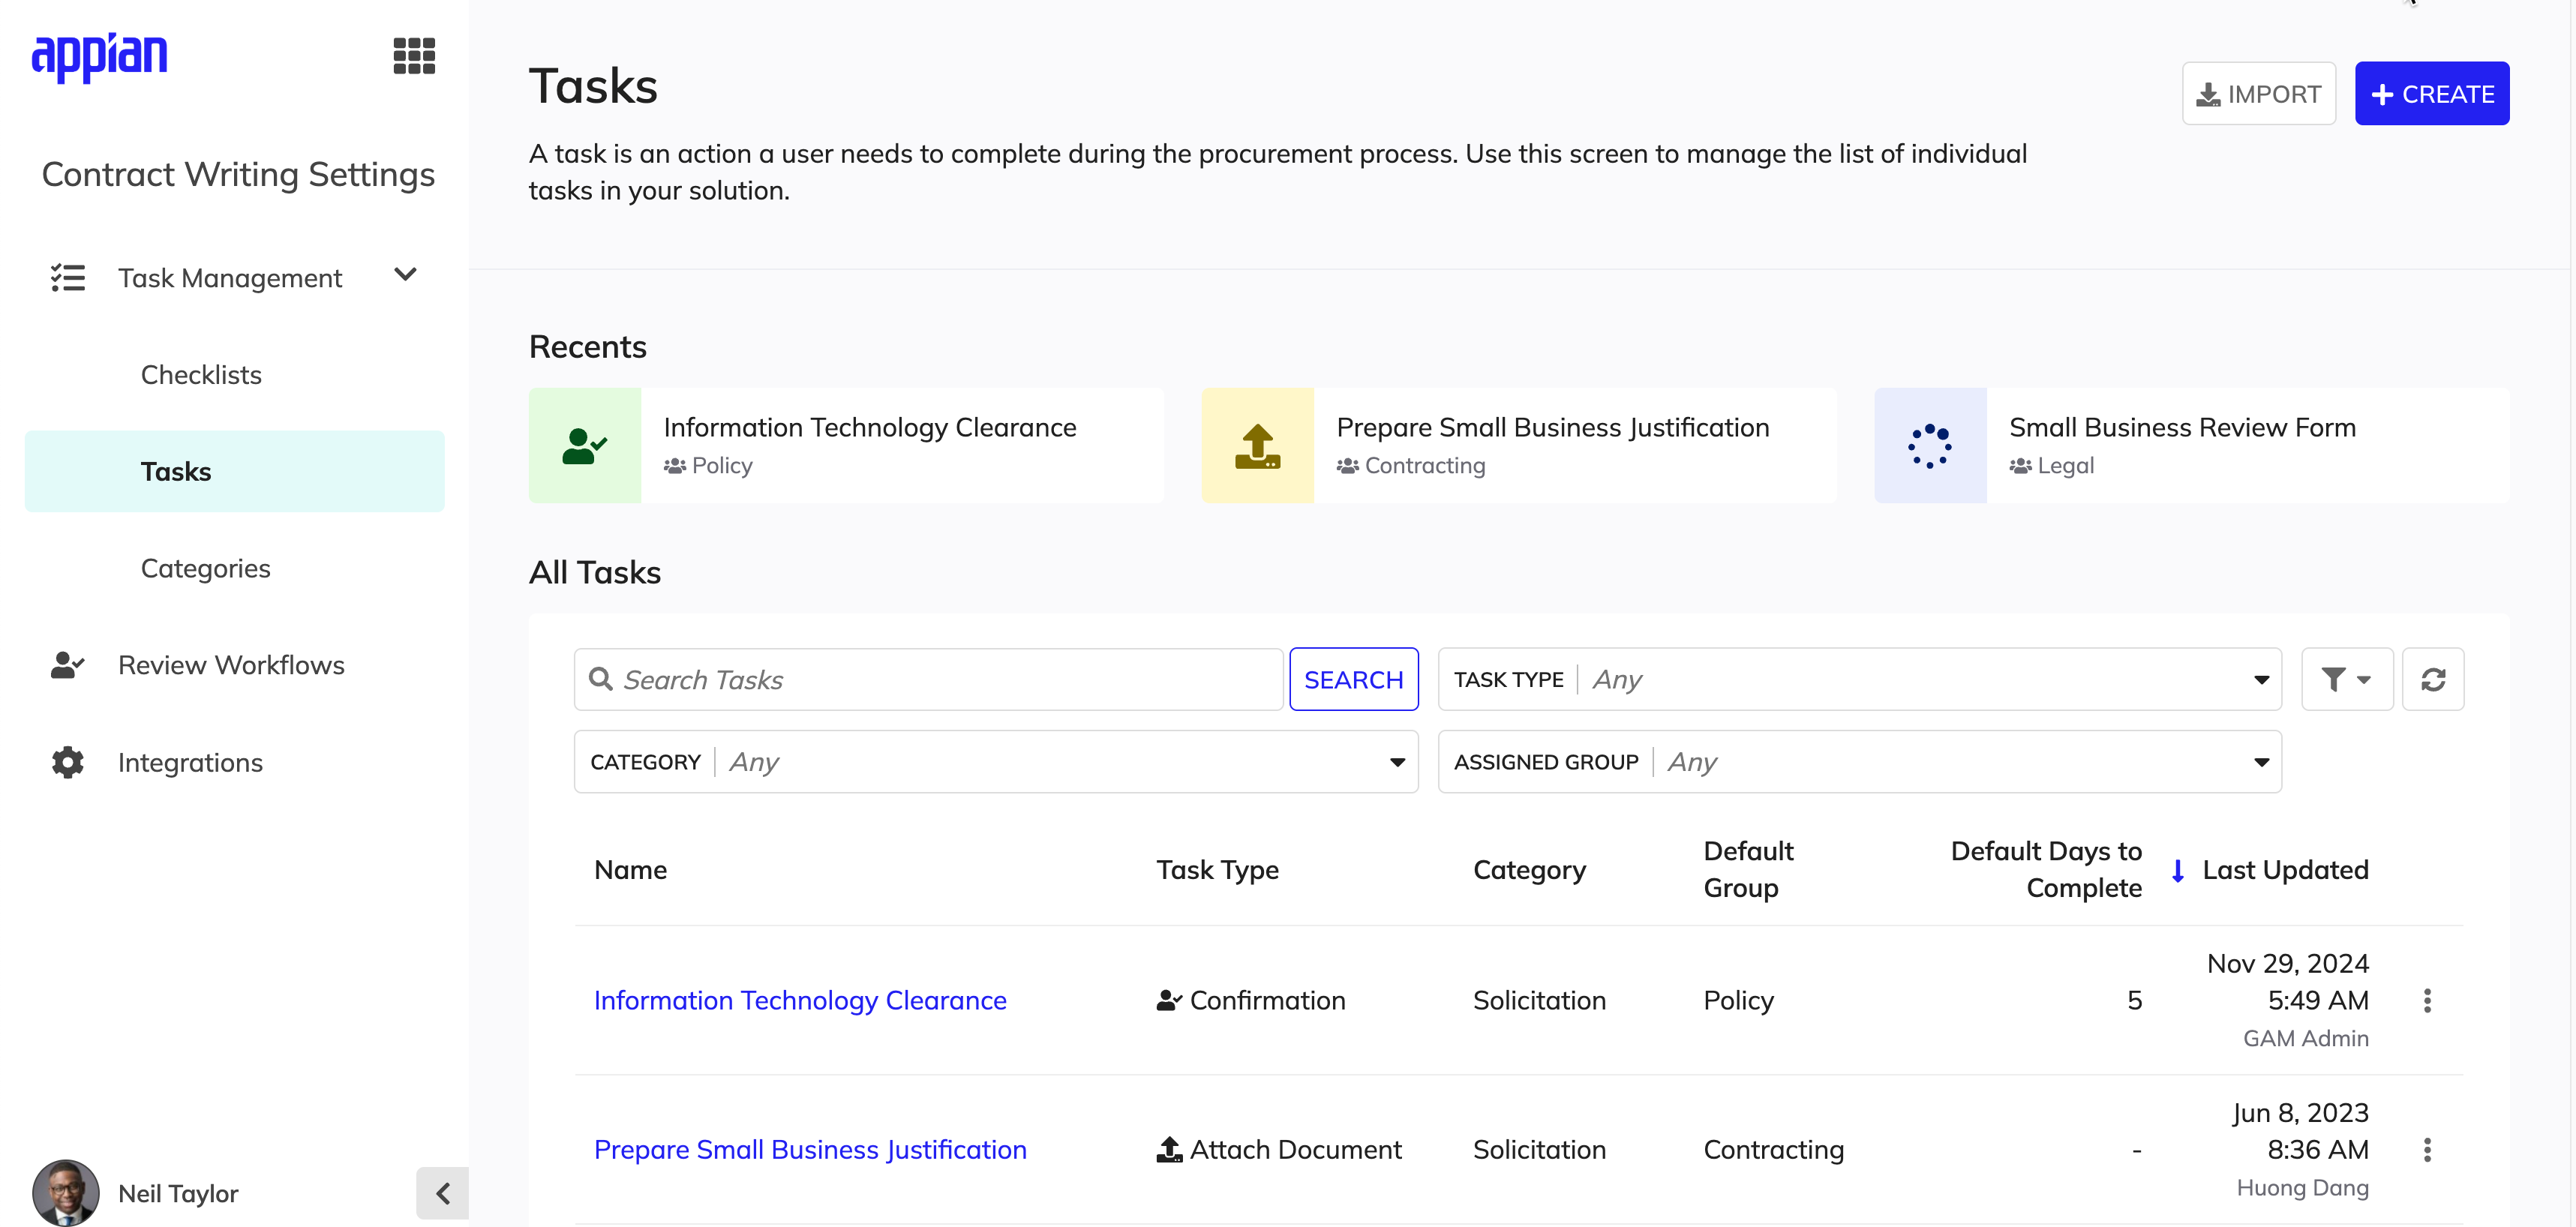Click the Import button
2576x1227 pixels.
pyautogui.click(x=2258, y=94)
